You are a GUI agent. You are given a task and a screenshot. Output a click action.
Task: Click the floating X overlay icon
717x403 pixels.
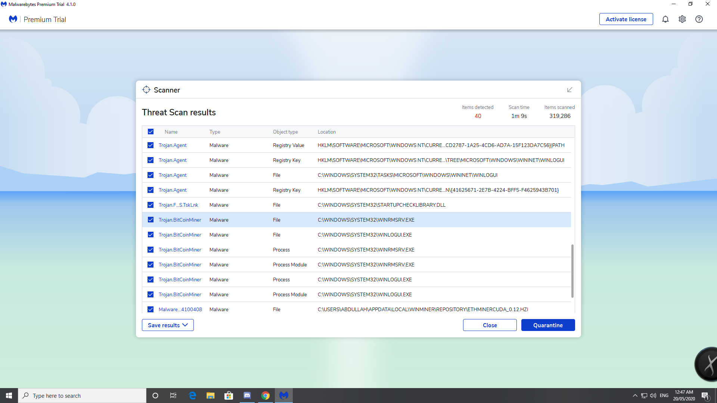pyautogui.click(x=707, y=365)
